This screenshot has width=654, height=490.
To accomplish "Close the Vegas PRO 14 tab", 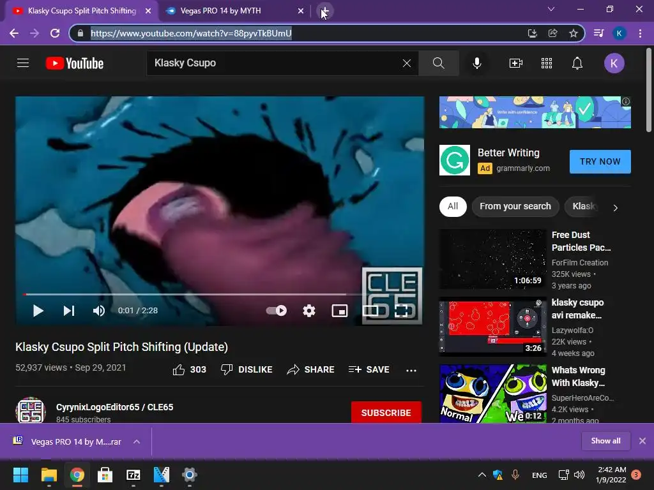I will (301, 11).
